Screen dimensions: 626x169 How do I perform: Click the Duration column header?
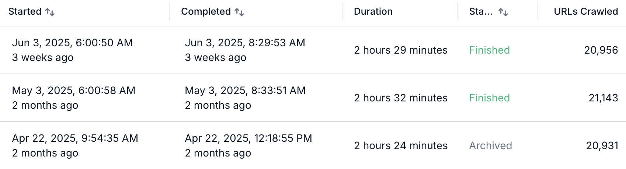coord(373,11)
